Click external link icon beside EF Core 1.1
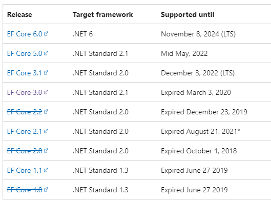Screen dimensions: 271x200 point(46,170)
